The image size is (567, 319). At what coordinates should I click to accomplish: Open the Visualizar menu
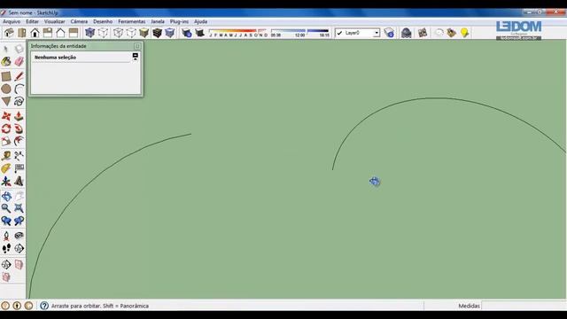[x=55, y=21]
